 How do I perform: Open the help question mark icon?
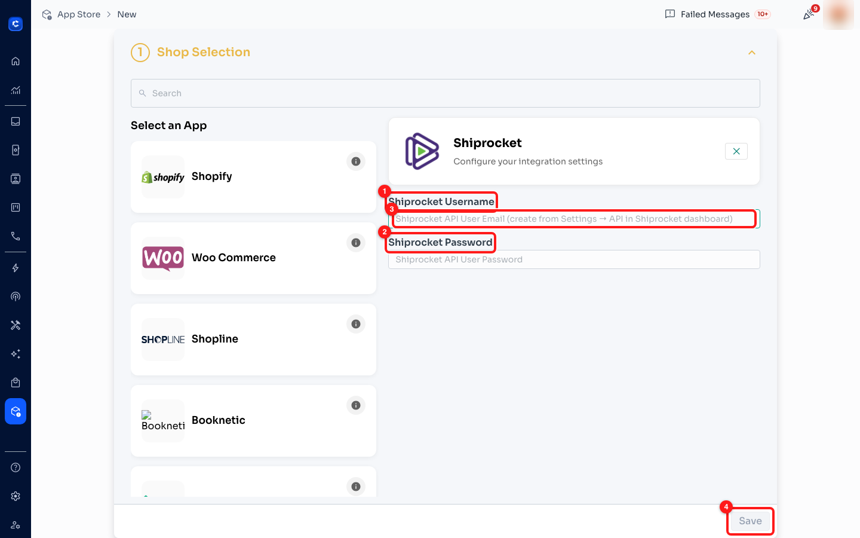pyautogui.click(x=16, y=467)
